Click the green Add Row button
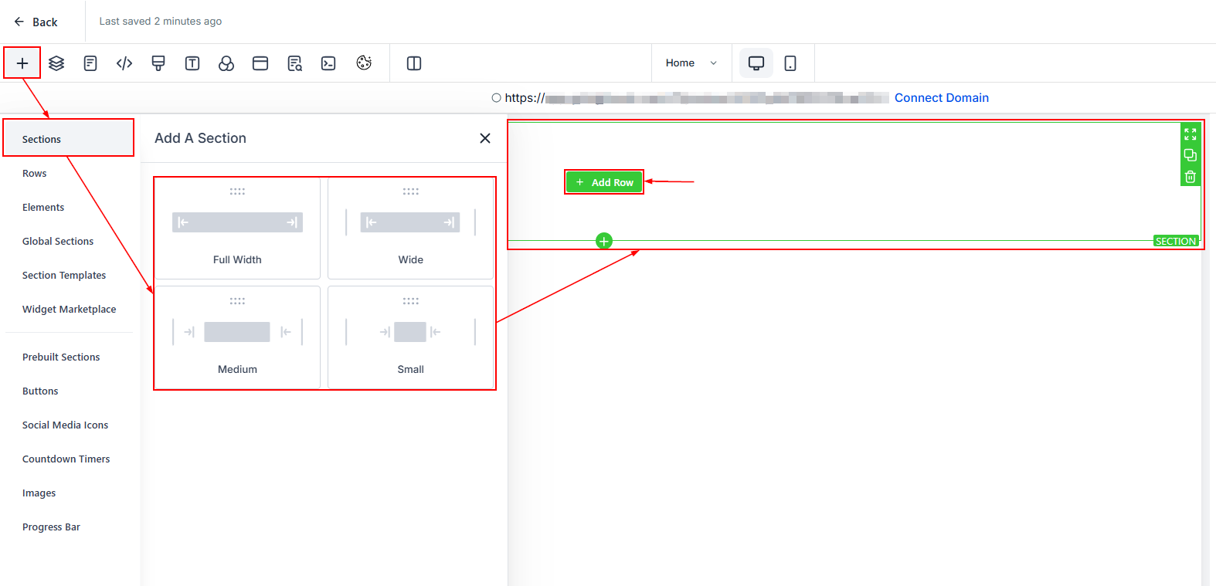This screenshot has height=586, width=1216. 604,182
